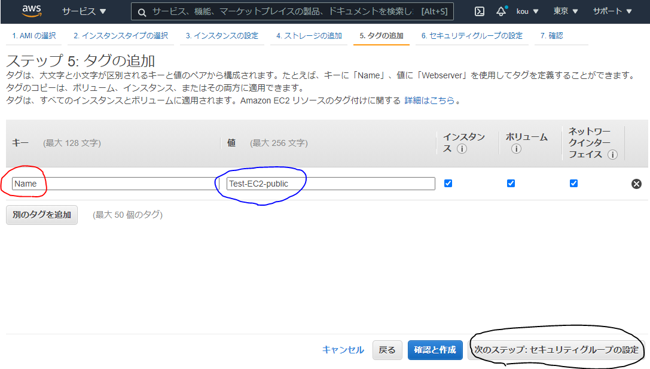The height and width of the screenshot is (369, 650).
Task: Click the (最大 128 文字) hint text
Action: click(72, 143)
